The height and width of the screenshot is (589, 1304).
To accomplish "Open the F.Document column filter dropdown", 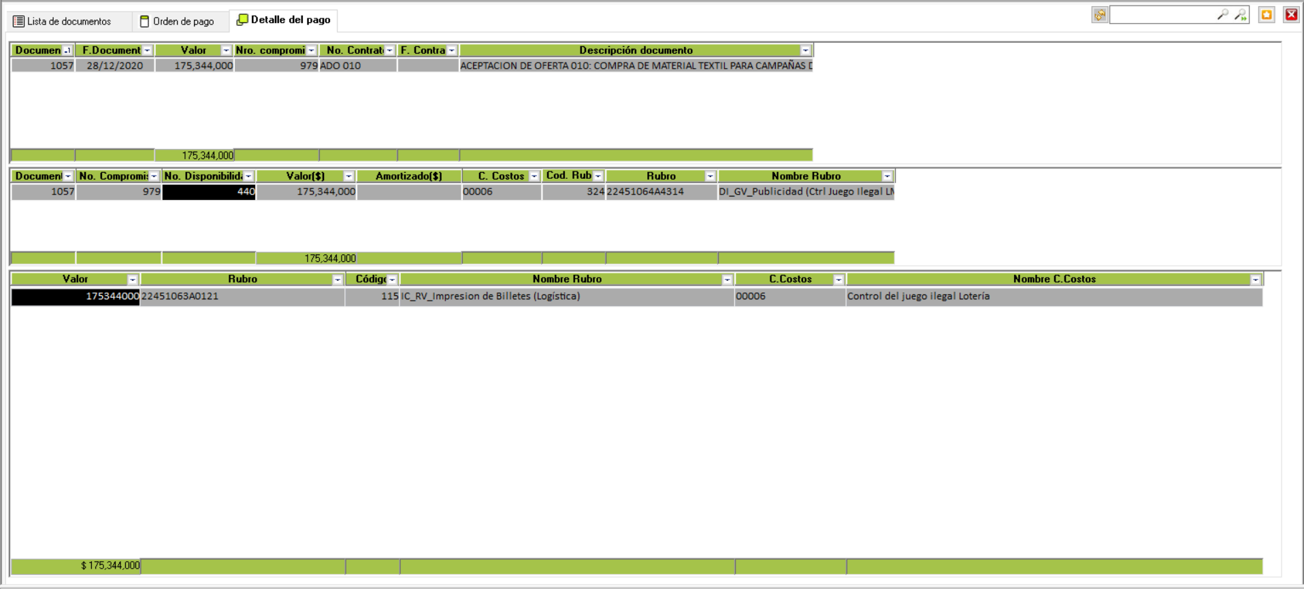I will 147,50.
